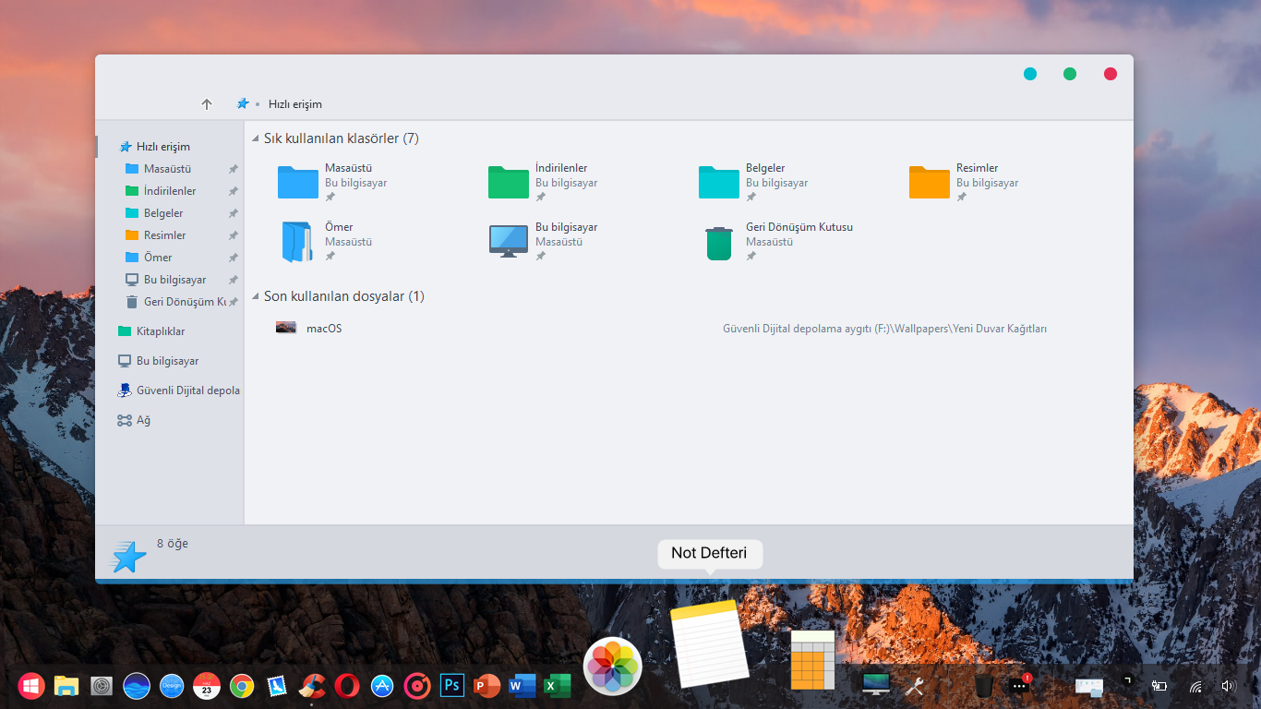Collapse the Son kullanılan dosyalar group
This screenshot has width=1261, height=709.
256,296
